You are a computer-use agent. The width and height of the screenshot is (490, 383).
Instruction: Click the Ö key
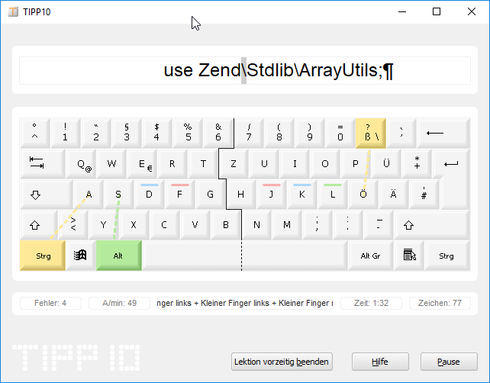(x=363, y=195)
